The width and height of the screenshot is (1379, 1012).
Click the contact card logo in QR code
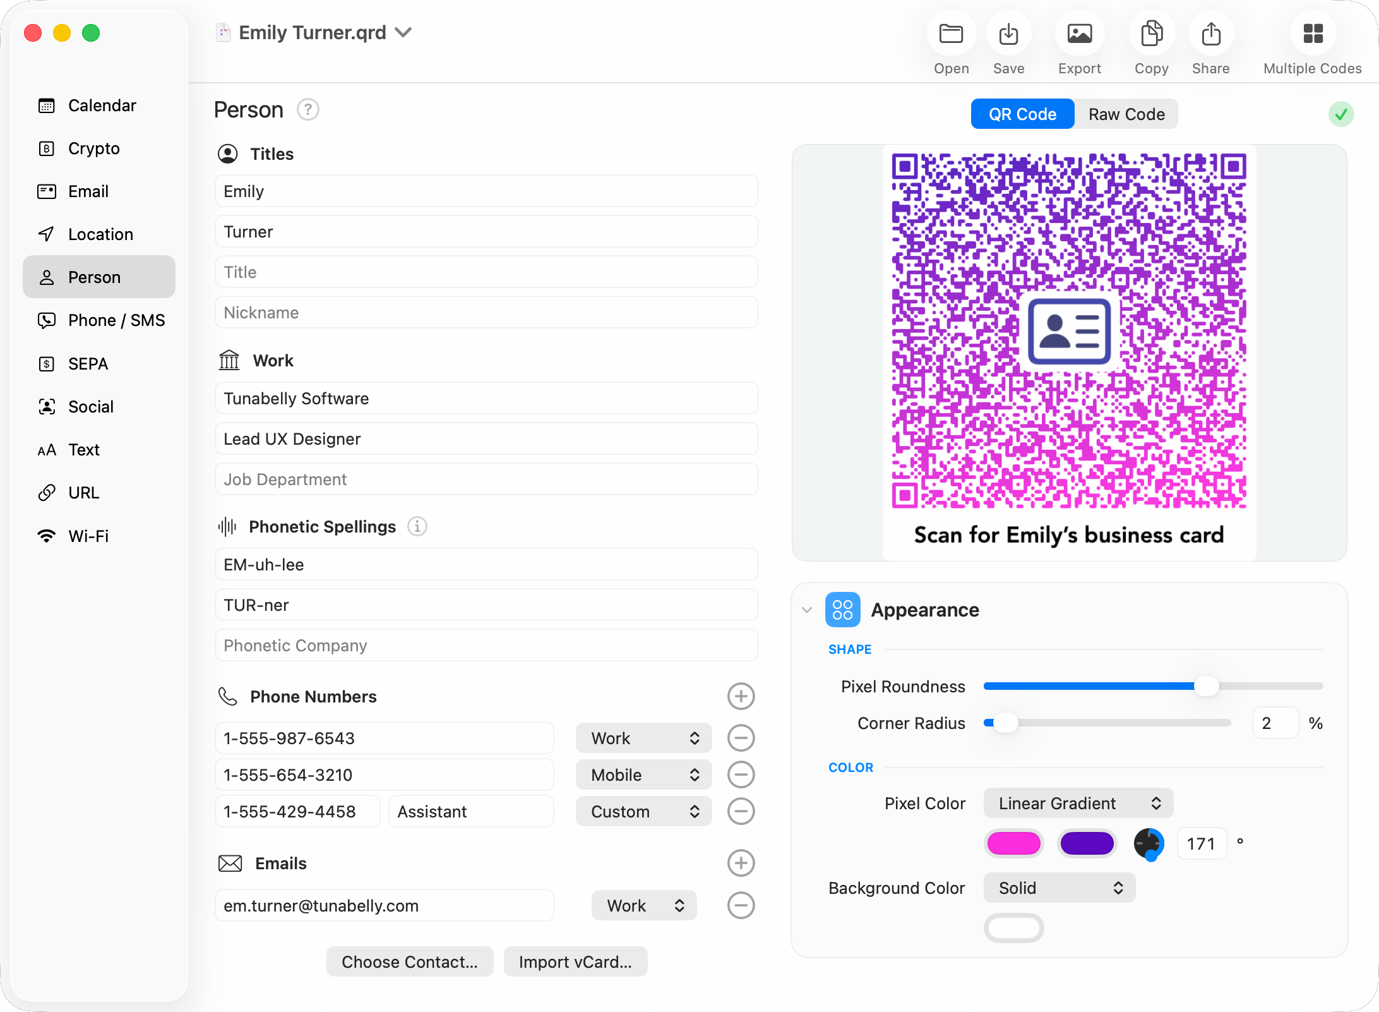1069,331
